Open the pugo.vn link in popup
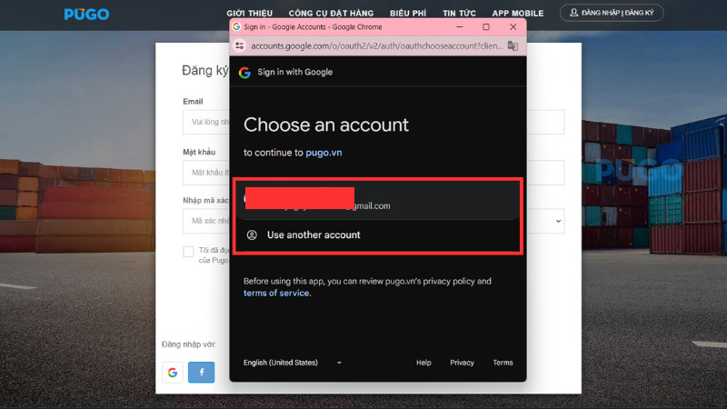Viewport: 727px width, 409px height. (x=324, y=153)
